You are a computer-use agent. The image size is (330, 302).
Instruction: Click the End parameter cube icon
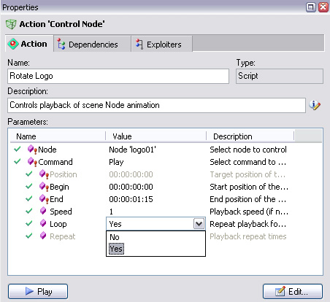click(44, 199)
